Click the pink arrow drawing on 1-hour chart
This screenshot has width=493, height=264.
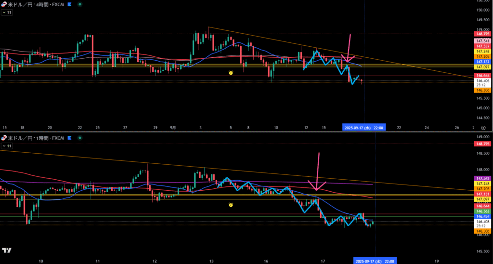click(x=317, y=173)
